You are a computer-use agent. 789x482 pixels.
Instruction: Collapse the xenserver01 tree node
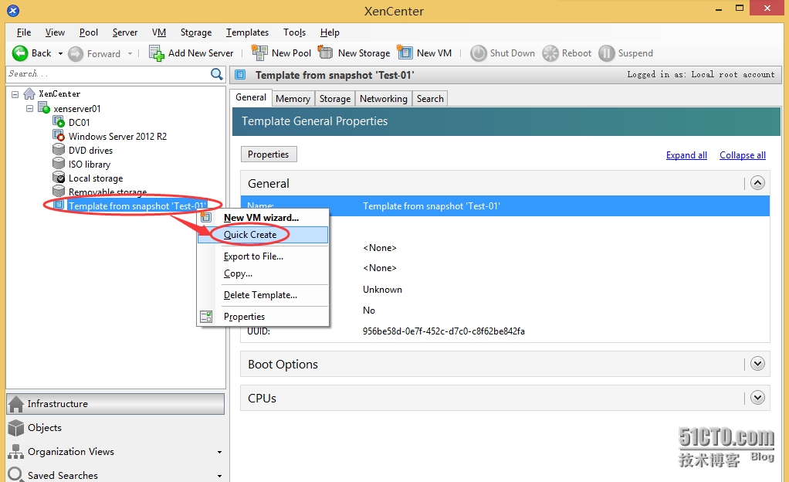click(x=29, y=108)
